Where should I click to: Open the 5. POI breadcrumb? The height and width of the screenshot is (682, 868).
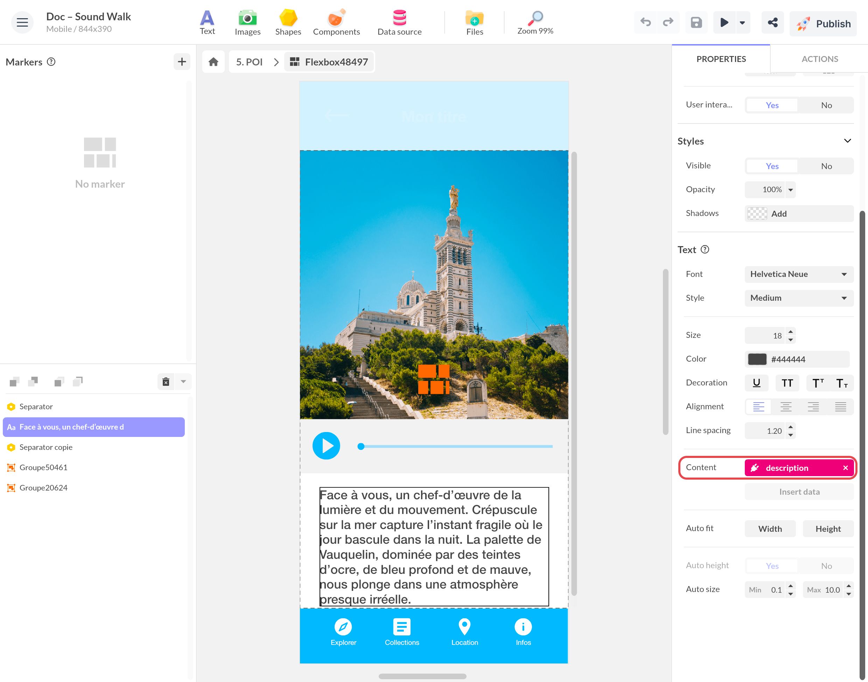click(x=249, y=62)
